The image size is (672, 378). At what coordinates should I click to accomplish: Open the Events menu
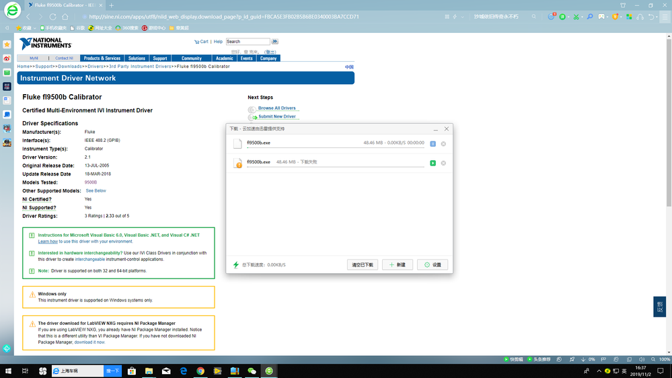[x=246, y=59]
